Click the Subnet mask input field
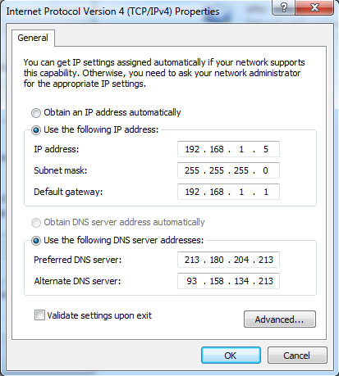The image size is (339, 376). (x=228, y=170)
